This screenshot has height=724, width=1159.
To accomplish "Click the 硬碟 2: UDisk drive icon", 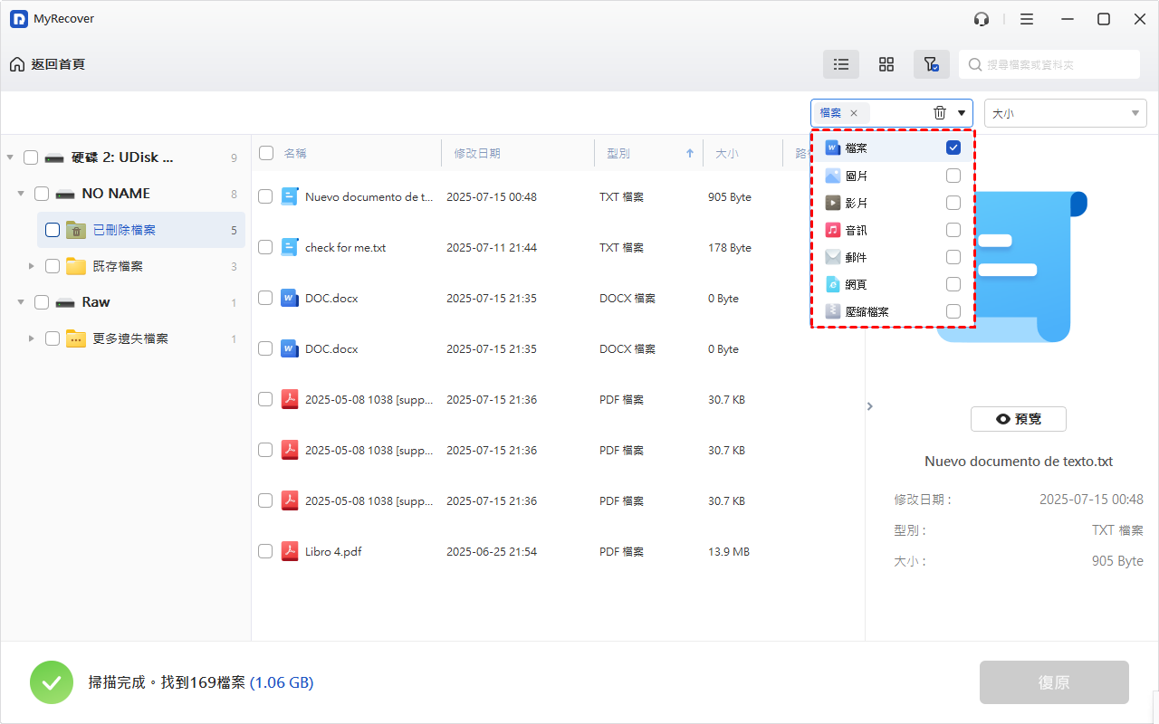I will pyautogui.click(x=54, y=157).
